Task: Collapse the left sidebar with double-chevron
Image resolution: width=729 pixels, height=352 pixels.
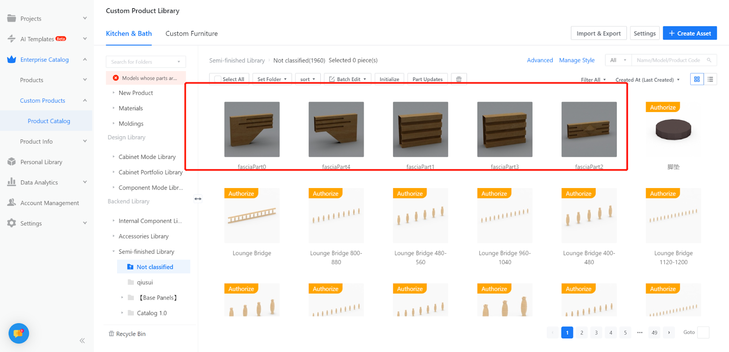Action: tap(82, 341)
